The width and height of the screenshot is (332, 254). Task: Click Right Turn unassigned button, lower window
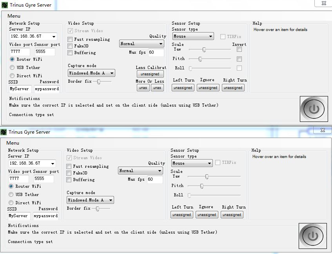click(x=232, y=215)
